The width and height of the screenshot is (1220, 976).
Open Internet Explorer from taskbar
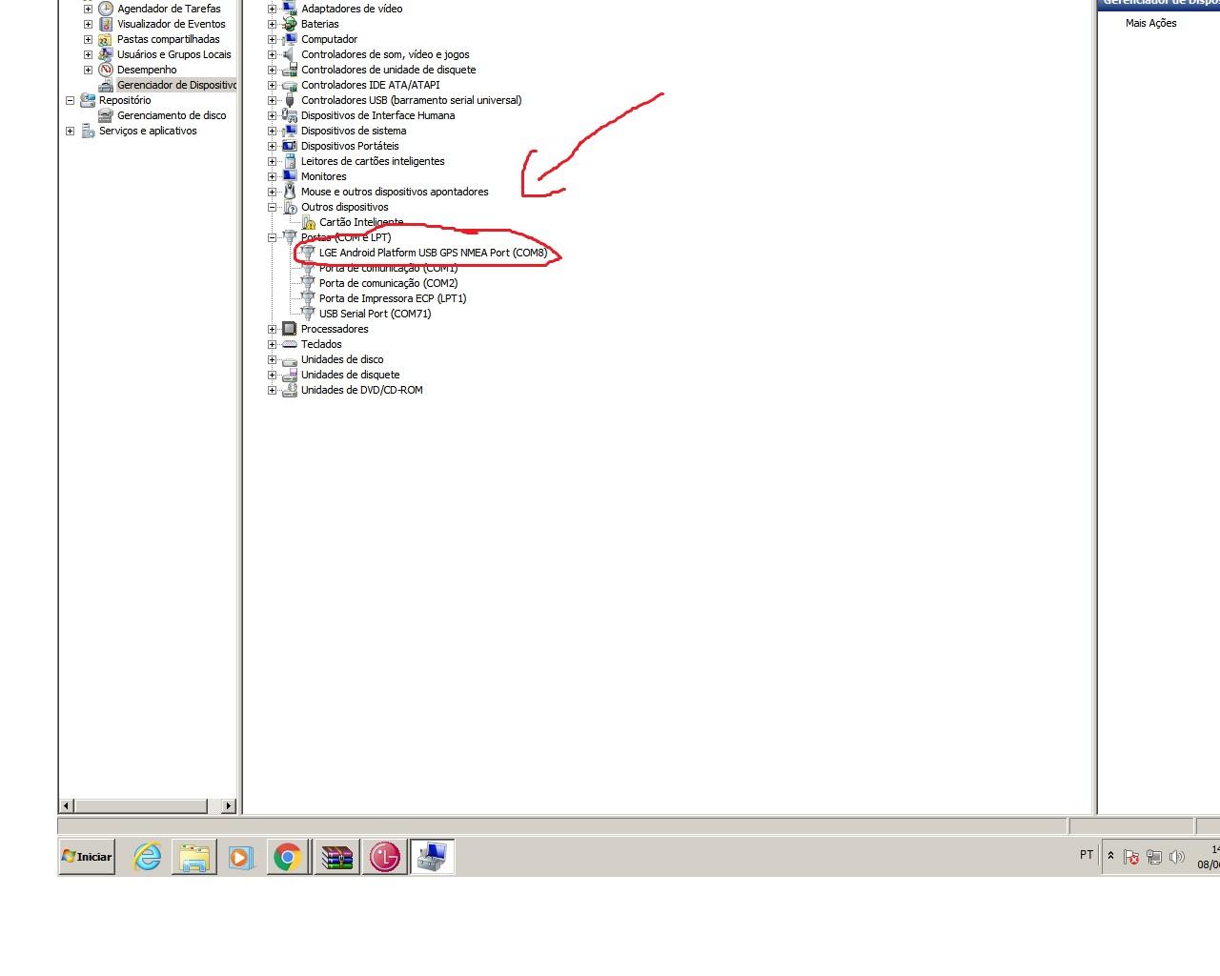(x=147, y=857)
